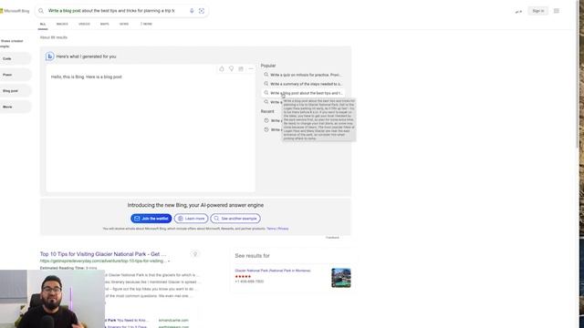Viewport: 584px width, 328px height.
Task: Open Glacier National Park link in See results for
Action: coord(273,271)
